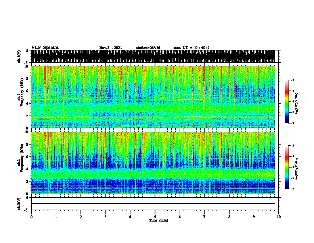Click the "ch.1(V)" axis label
This screenshot has width=314, height=243.
click(x=19, y=56)
